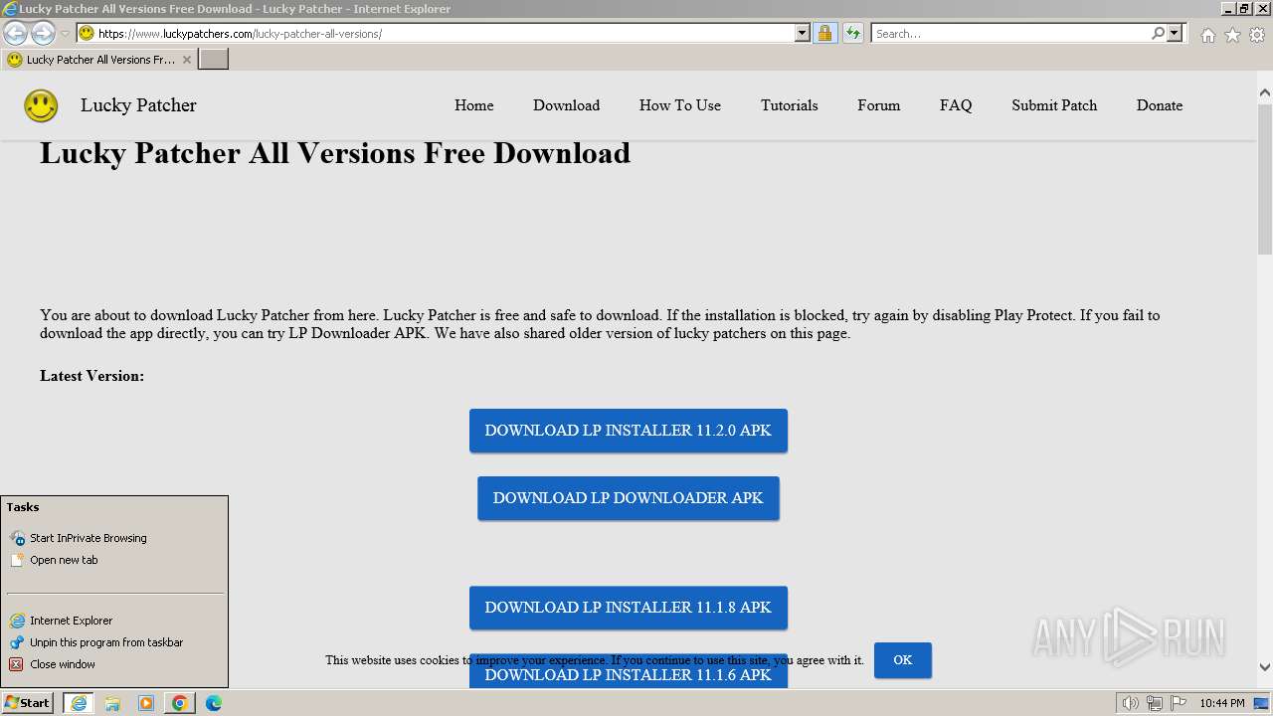Click the browser Forward arrow button
Viewport: 1273px width, 716px height.
click(42, 33)
